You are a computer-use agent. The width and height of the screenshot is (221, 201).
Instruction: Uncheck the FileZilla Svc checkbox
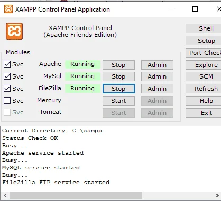tap(7, 89)
